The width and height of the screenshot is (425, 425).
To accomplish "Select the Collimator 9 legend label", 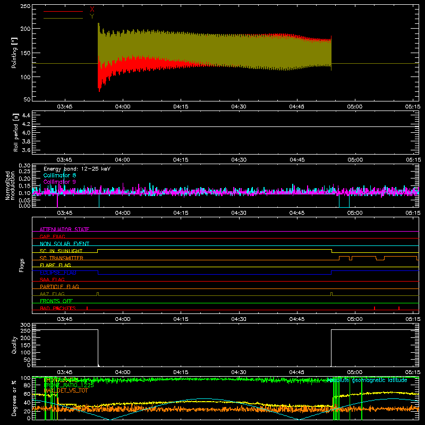I will [59, 182].
